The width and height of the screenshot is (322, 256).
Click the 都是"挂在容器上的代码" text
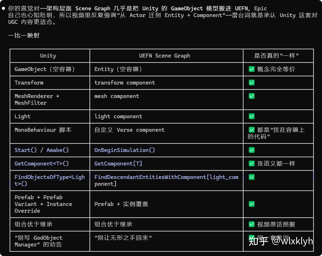[276, 133]
